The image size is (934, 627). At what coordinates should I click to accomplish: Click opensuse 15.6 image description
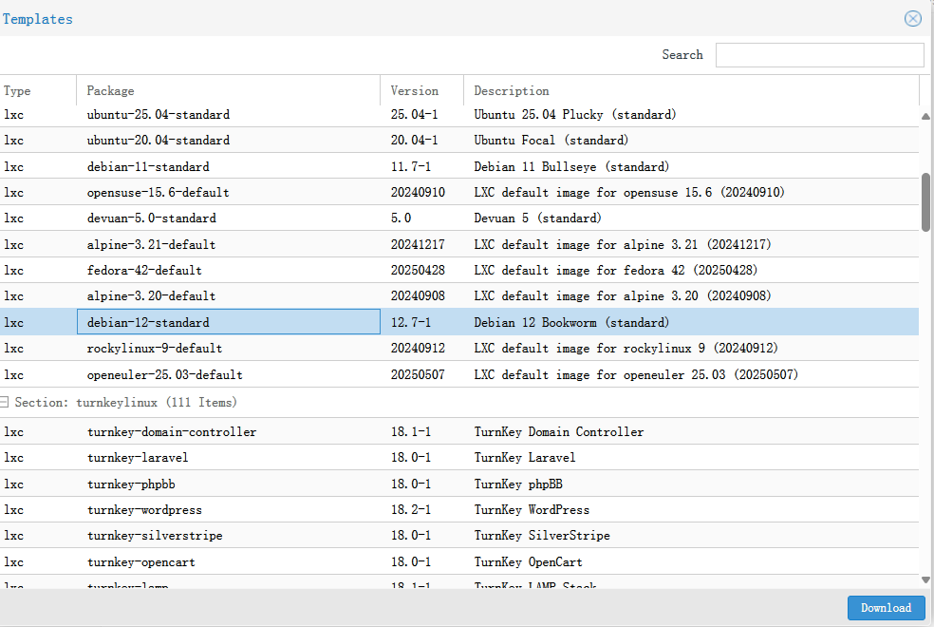[629, 193]
